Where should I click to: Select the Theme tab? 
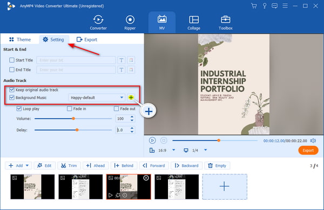[20, 39]
